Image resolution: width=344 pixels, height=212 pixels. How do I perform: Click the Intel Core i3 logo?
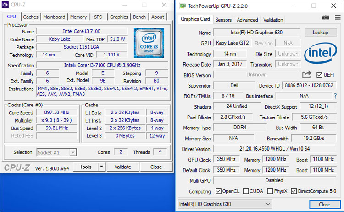click(x=149, y=43)
